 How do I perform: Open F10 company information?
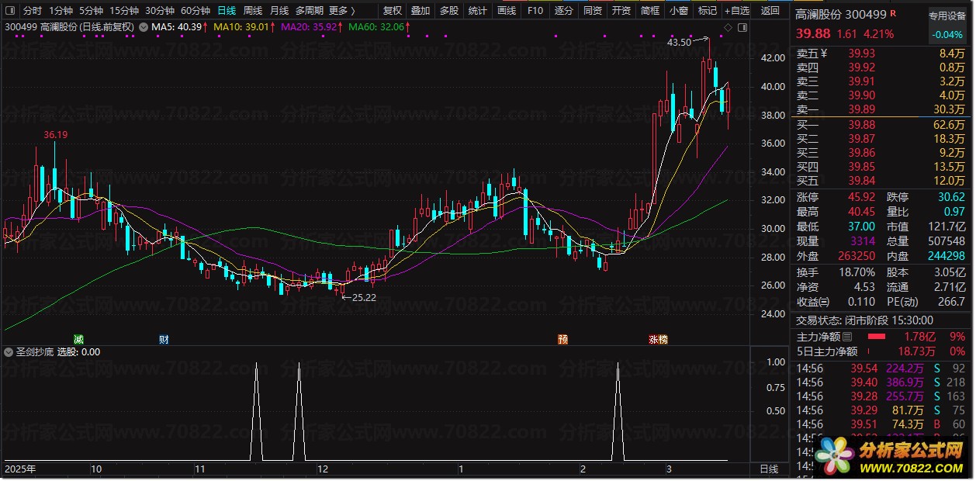tap(535, 11)
